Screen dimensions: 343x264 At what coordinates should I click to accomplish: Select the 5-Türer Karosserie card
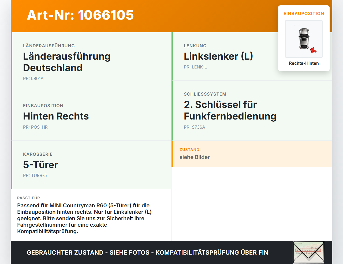(x=91, y=165)
